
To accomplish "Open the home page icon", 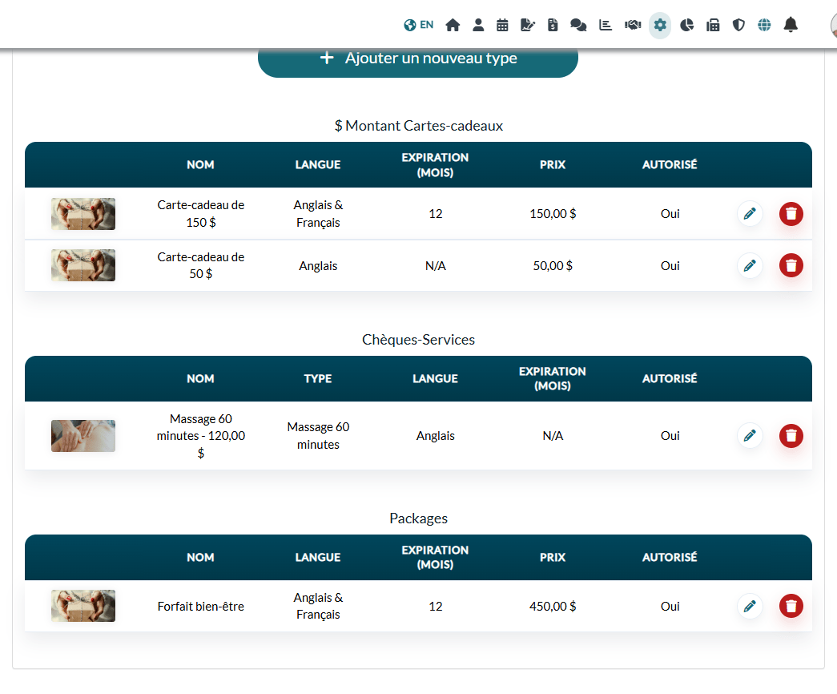I will pos(453,25).
